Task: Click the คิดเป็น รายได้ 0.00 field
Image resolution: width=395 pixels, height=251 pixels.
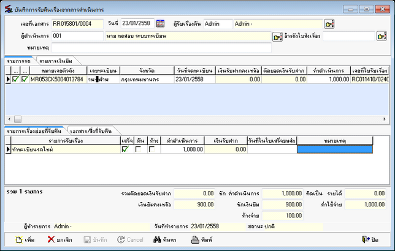Action: tap(366, 193)
